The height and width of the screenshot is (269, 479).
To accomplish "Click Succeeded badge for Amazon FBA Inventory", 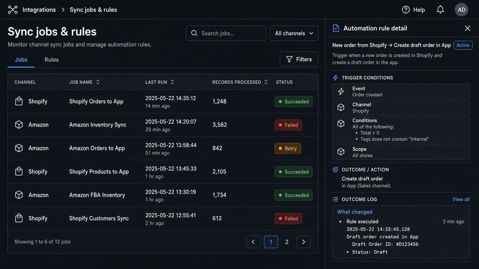I will [293, 195].
